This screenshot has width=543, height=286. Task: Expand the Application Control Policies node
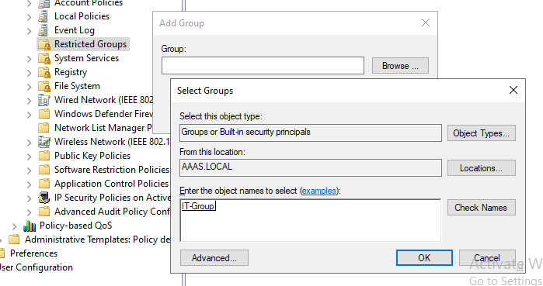click(30, 184)
